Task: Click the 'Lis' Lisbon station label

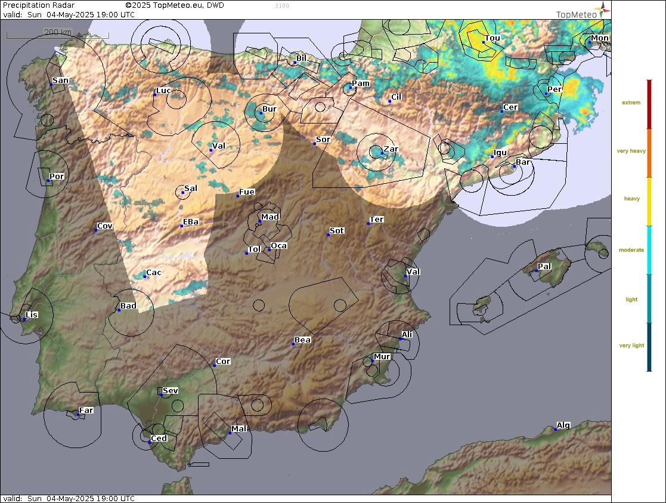Action: click(x=32, y=314)
